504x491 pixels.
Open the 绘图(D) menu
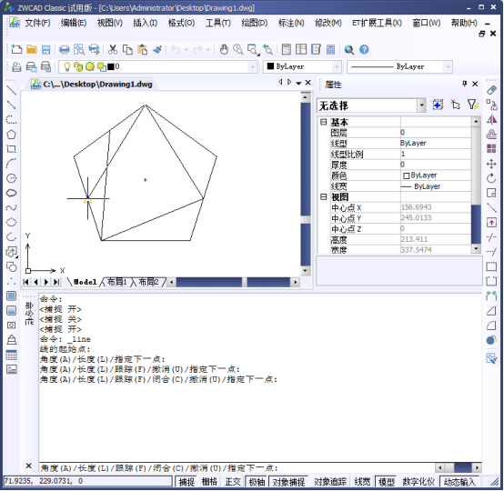click(x=254, y=23)
